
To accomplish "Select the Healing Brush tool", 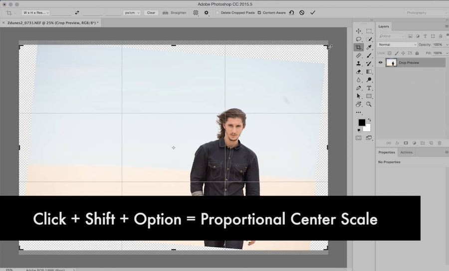I will pyautogui.click(x=358, y=55).
